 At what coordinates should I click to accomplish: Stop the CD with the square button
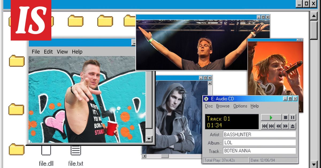tap(285, 118)
